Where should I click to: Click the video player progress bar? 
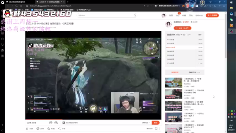click(x=93, y=119)
